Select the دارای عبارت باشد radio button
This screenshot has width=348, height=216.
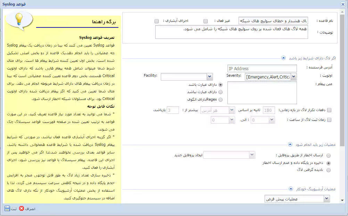(220, 85)
